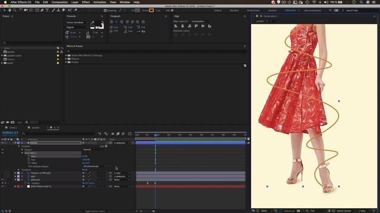Select the Puppet Pin tool
The height and width of the screenshot is (213, 380).
pos(75,11)
